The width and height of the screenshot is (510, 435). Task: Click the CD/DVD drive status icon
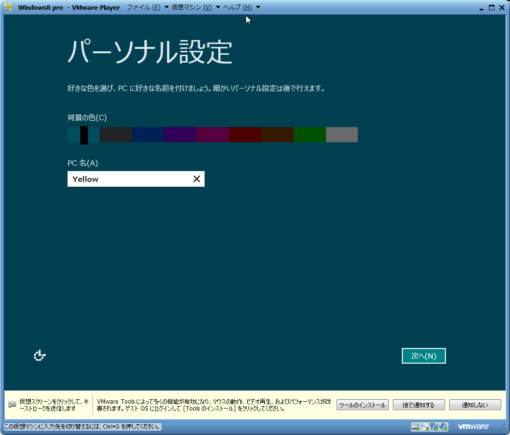[424, 427]
